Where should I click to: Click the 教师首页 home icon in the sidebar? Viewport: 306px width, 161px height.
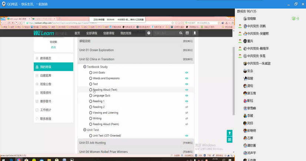37,58
